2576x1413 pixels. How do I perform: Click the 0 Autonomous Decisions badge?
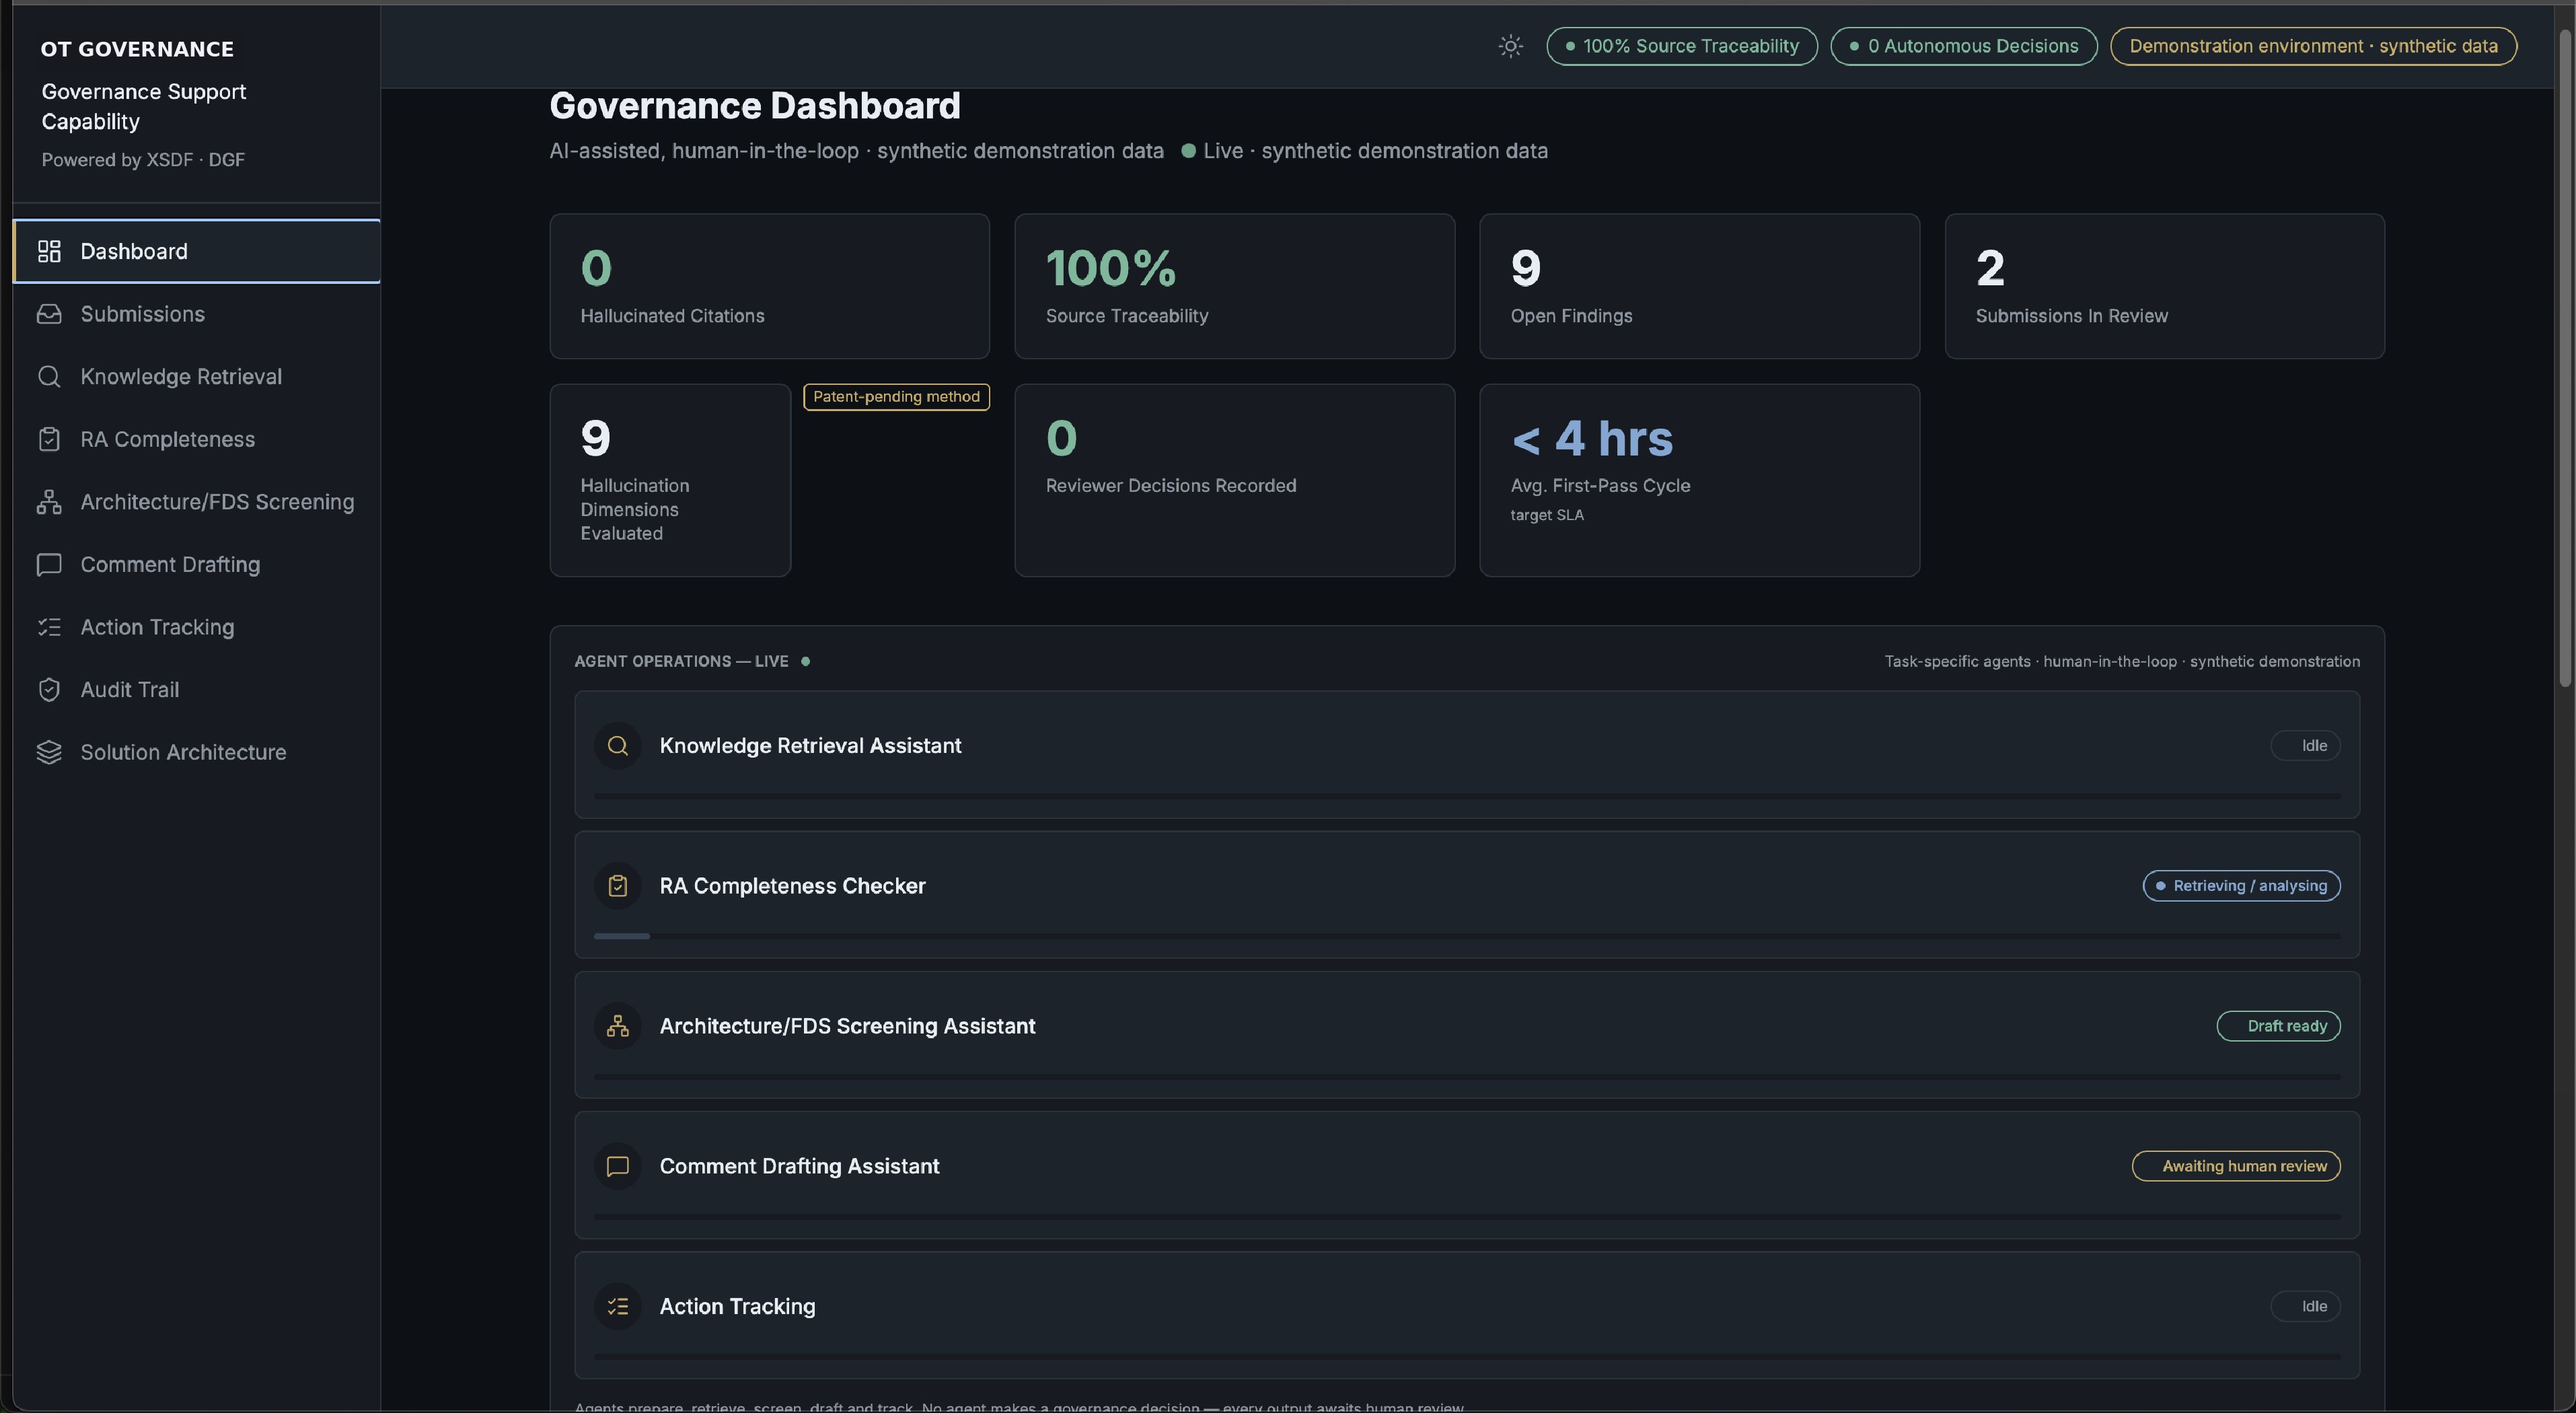(x=1964, y=46)
